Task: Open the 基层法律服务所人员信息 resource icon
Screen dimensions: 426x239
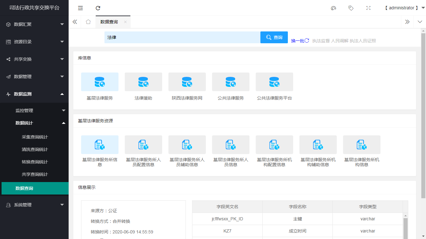Action: click(x=231, y=145)
